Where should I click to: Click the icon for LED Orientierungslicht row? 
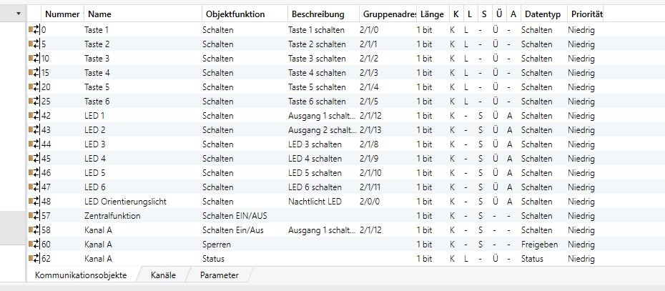(34, 202)
